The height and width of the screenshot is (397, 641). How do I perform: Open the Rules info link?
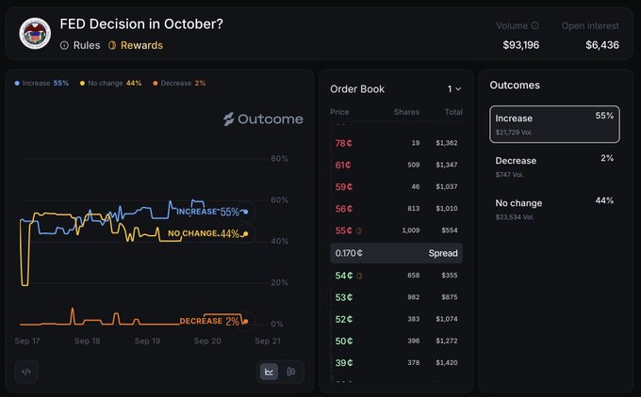click(x=80, y=45)
